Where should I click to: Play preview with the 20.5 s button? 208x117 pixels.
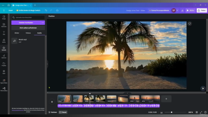point(190,10)
